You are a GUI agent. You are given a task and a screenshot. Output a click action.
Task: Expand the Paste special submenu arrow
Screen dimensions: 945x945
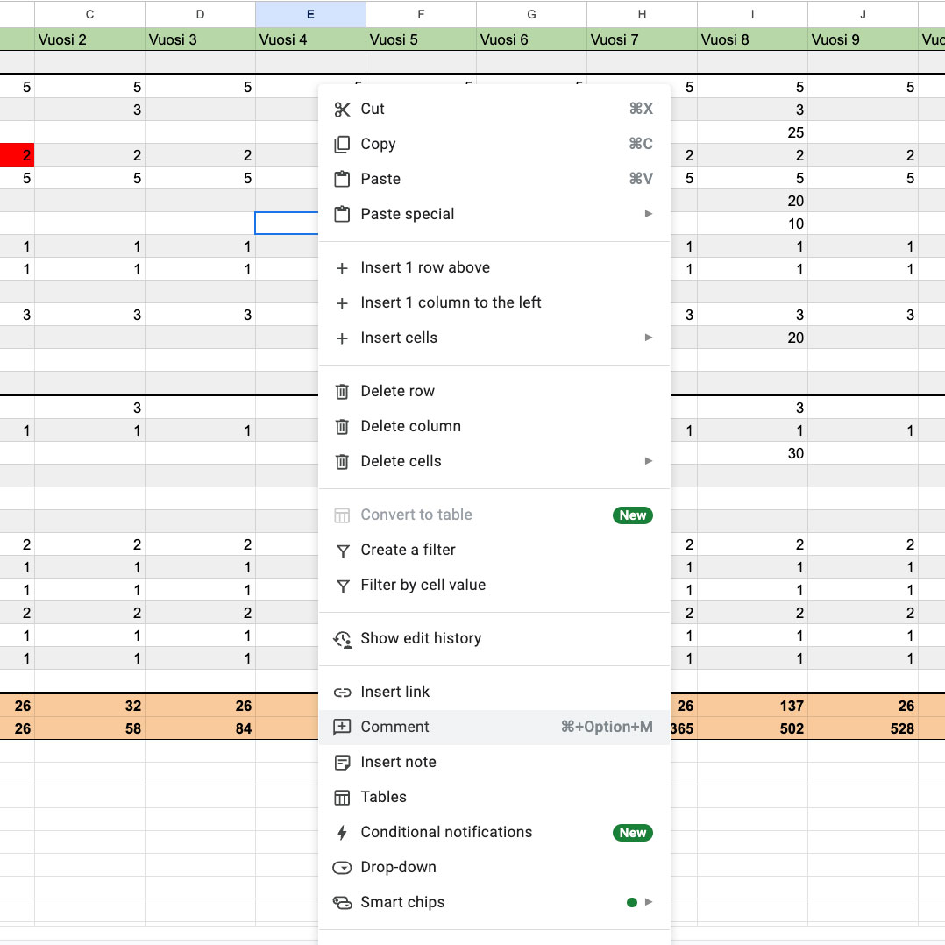649,214
